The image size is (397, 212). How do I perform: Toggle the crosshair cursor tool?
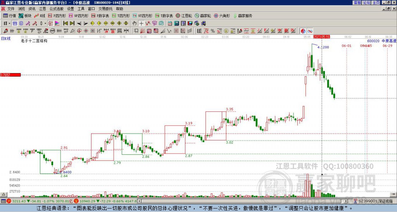141,23
